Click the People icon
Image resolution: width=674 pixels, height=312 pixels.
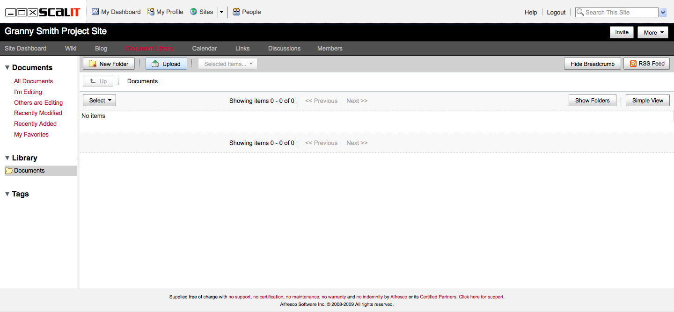click(x=236, y=12)
